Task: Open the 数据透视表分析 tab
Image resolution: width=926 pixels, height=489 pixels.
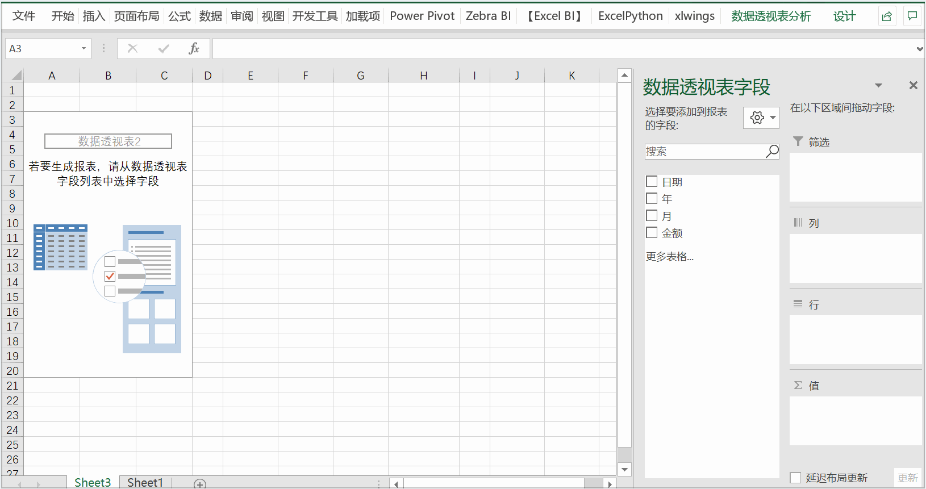Action: [x=771, y=16]
